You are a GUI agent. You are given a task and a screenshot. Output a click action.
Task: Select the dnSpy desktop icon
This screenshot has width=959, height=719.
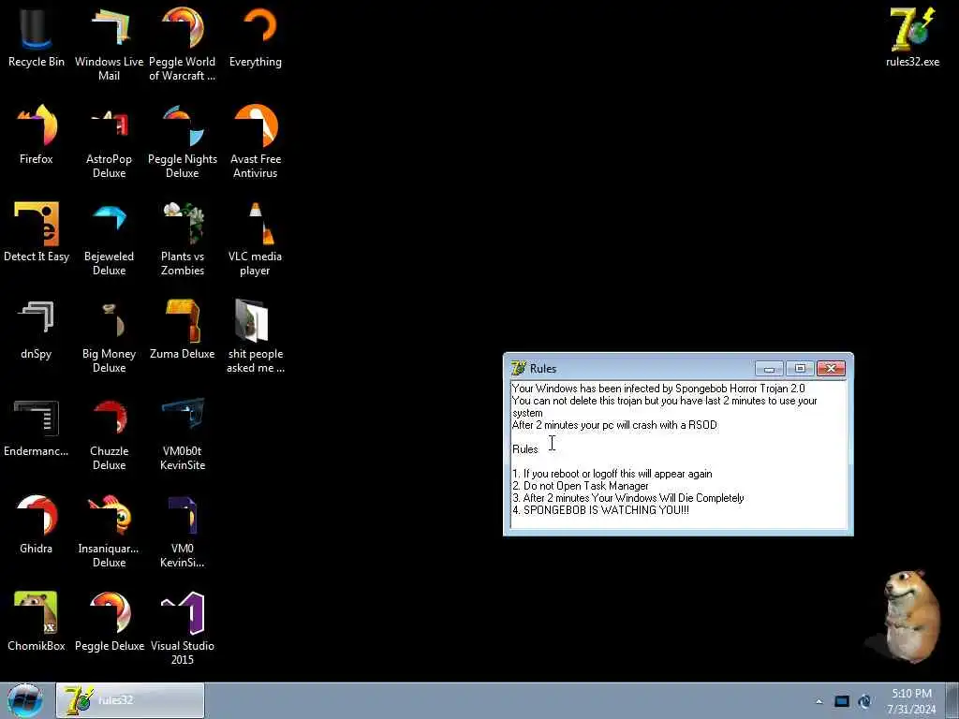37,329
